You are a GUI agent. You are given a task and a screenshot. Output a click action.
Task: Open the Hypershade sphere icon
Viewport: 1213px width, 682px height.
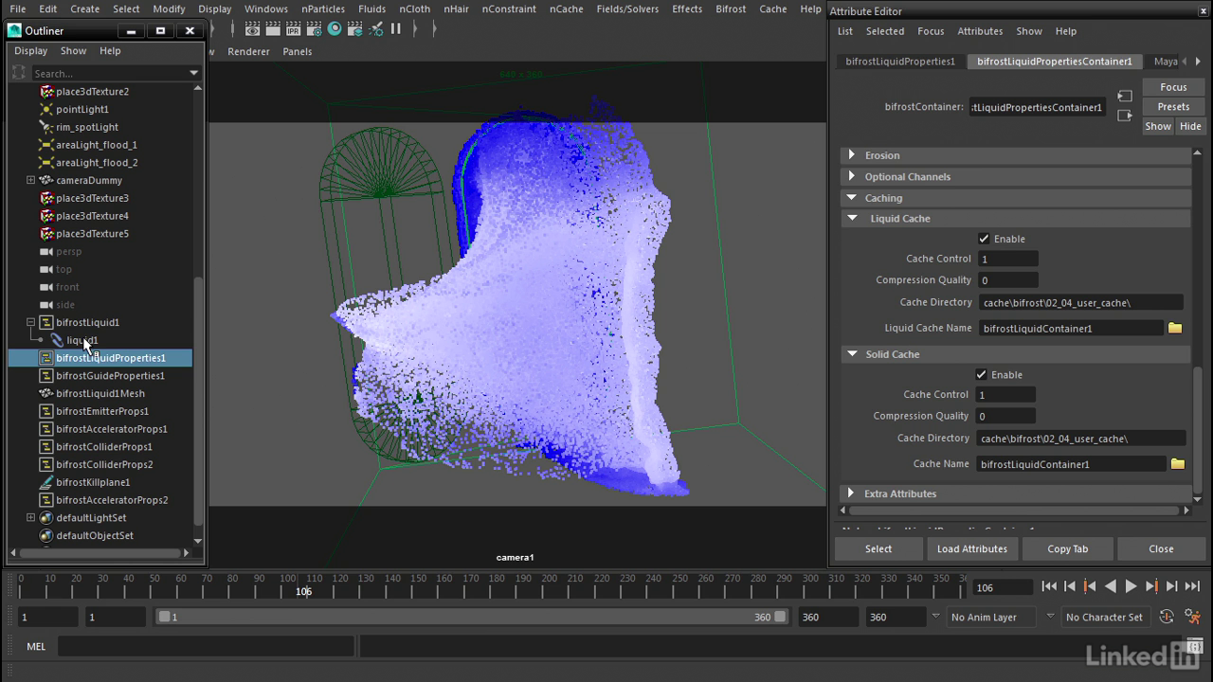click(335, 28)
